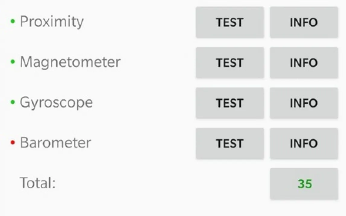Show Magnetometer INFO details
Image resolution: width=346 pixels, height=216 pixels.
click(x=304, y=63)
